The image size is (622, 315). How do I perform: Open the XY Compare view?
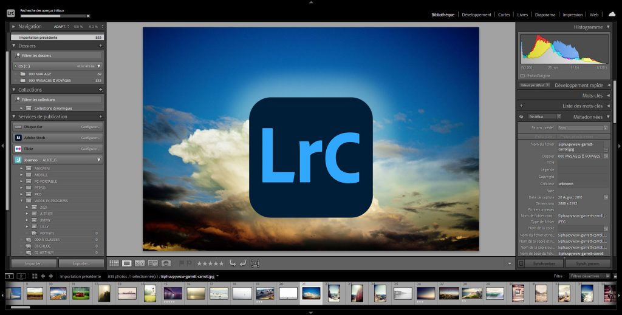(x=140, y=263)
